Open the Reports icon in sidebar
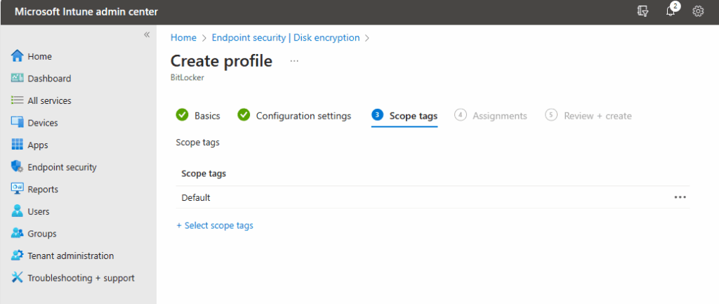 [x=18, y=189]
